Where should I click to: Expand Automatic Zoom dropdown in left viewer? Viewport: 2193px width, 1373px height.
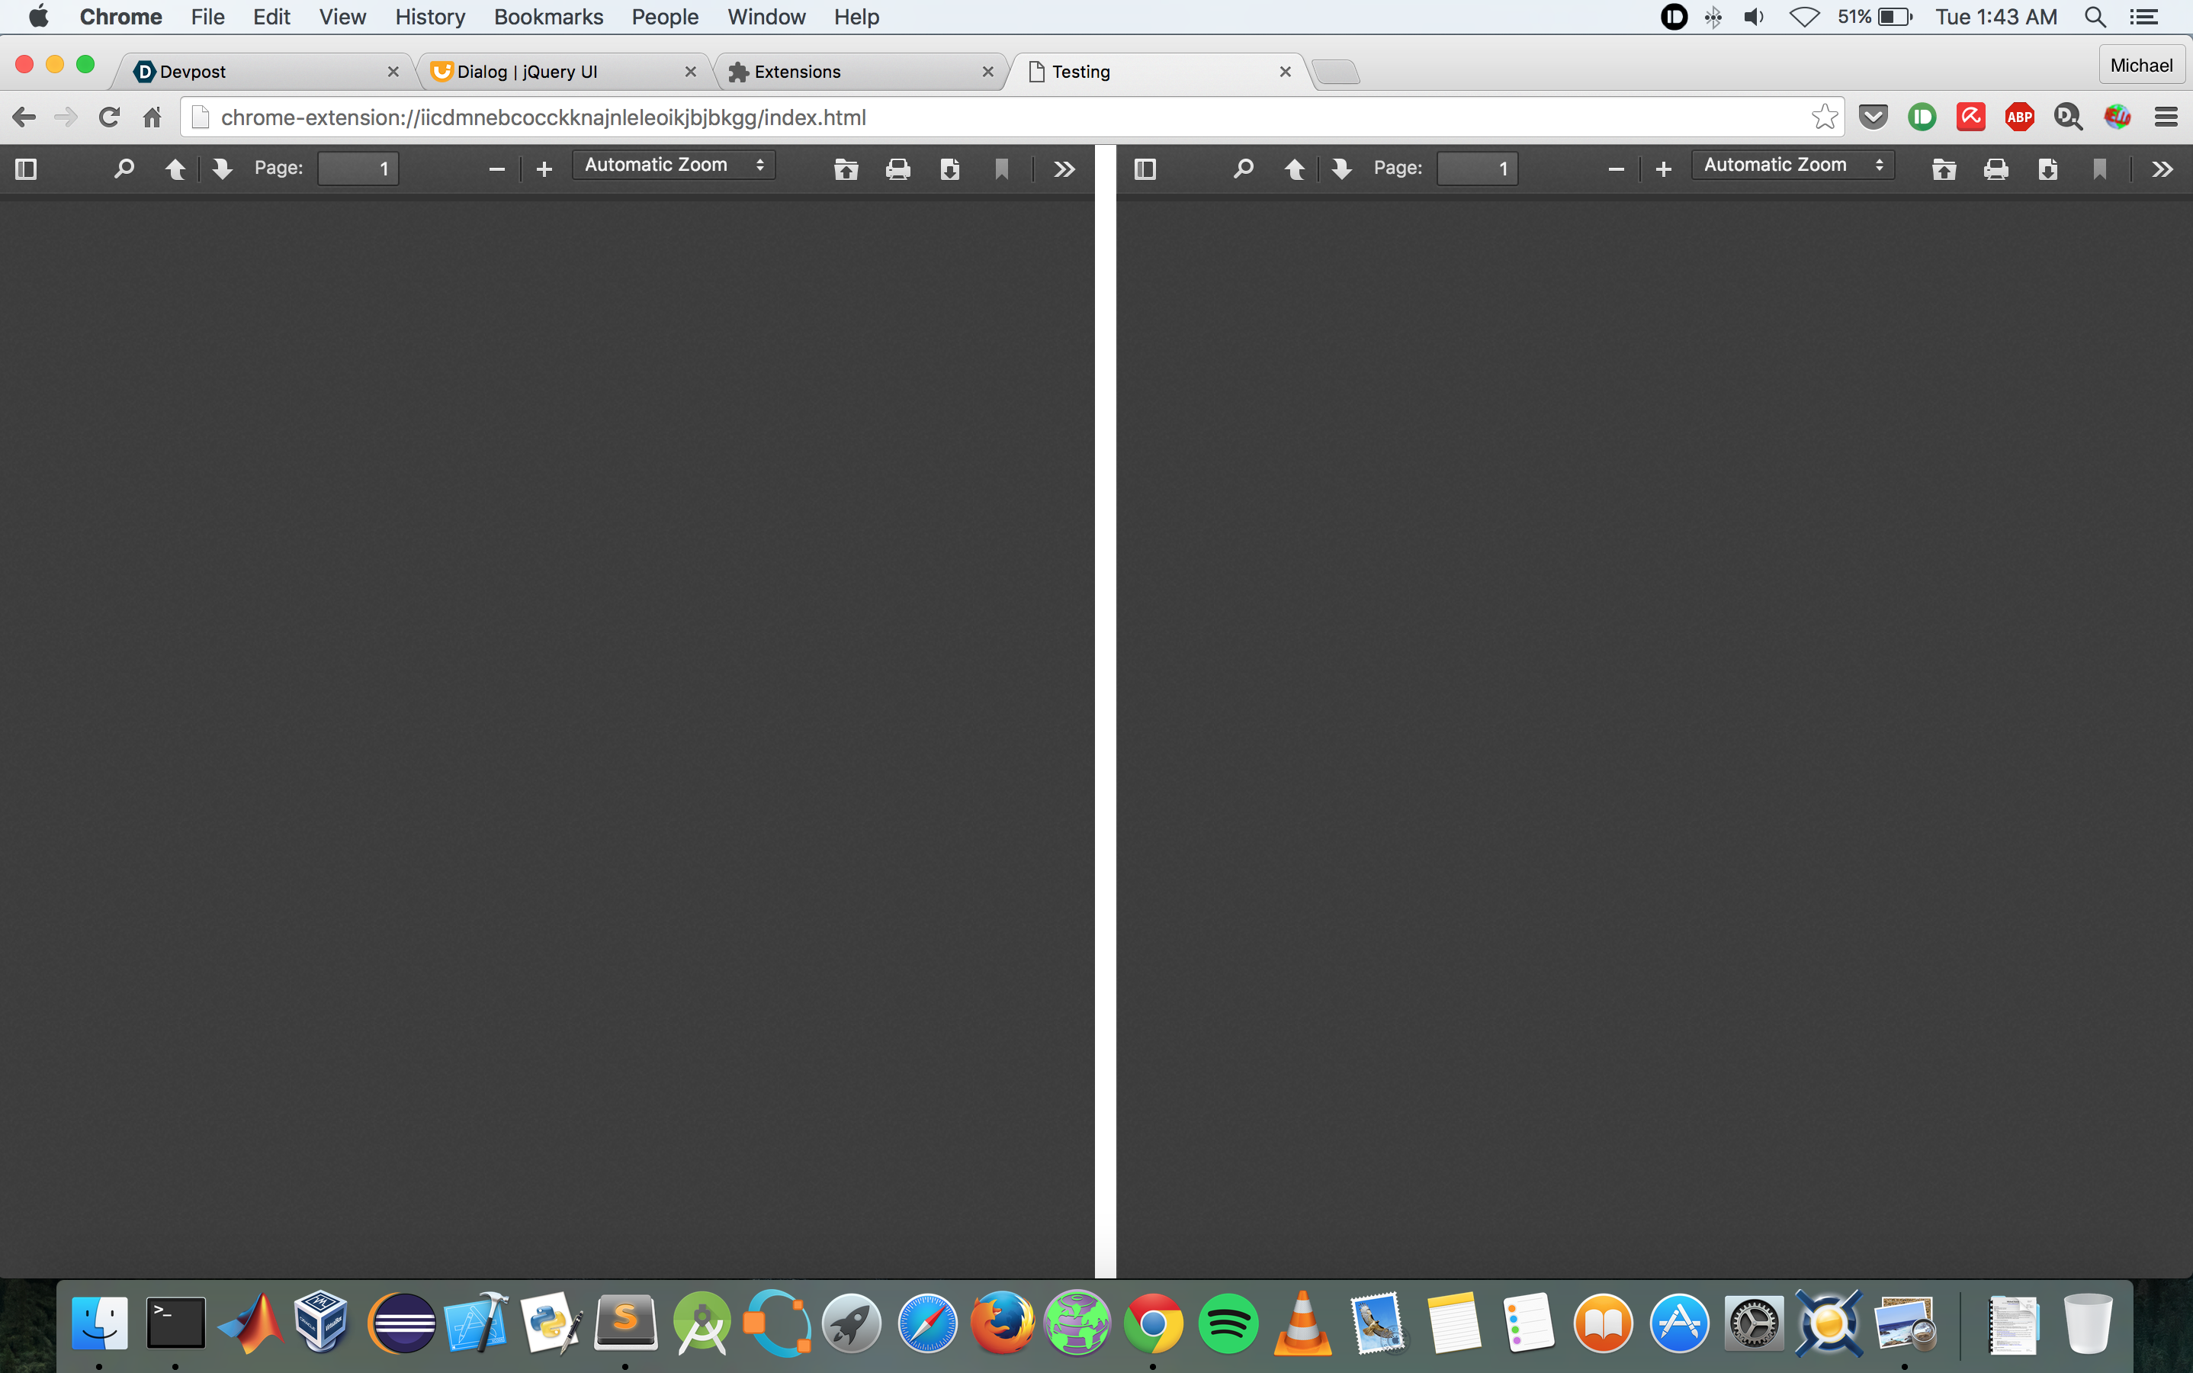click(673, 166)
